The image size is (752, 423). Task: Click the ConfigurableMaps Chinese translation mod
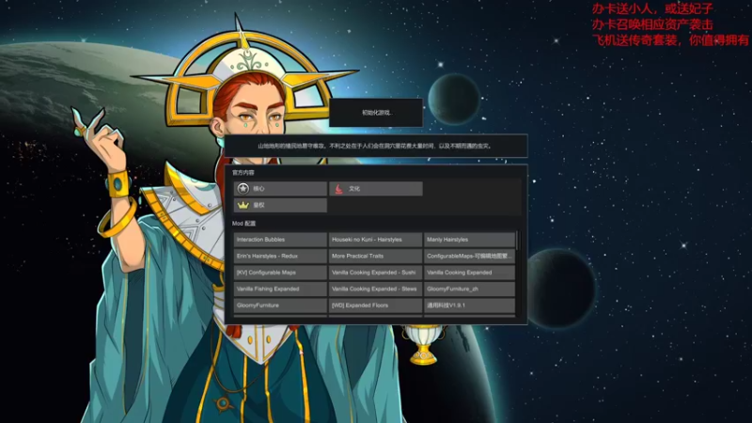pyautogui.click(x=469, y=256)
